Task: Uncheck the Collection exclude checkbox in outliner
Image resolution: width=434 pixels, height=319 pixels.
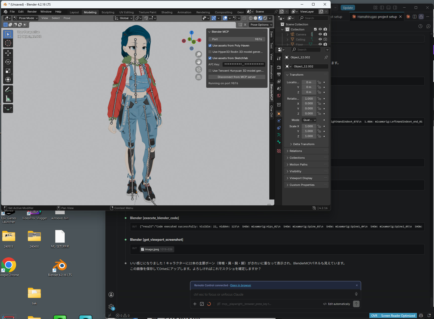Action: [x=315, y=29]
